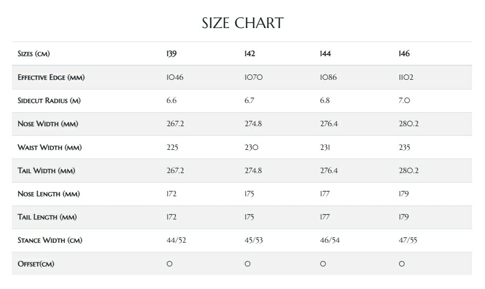Select the 146 size column header
Screen dimensions: 485x289
(404, 54)
